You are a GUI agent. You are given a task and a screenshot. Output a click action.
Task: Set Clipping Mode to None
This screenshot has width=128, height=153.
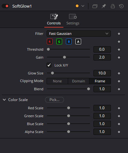click(57, 81)
